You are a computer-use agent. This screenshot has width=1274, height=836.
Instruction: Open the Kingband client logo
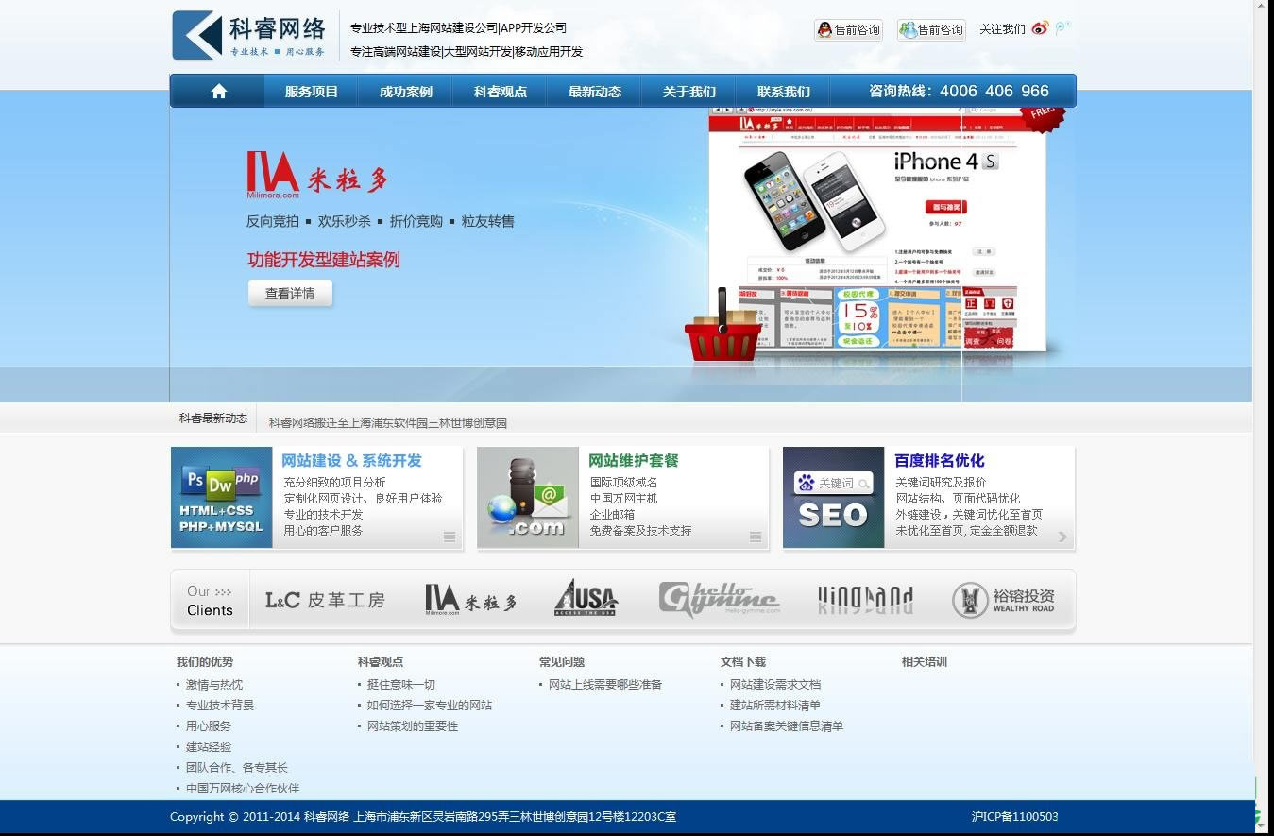tap(865, 600)
